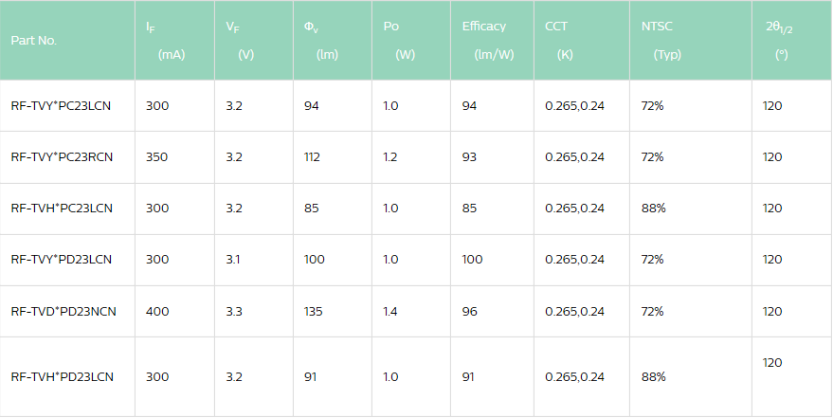The width and height of the screenshot is (833, 418).
Task: Select part RF-TVH*PC23LCN
Action: click(62, 208)
